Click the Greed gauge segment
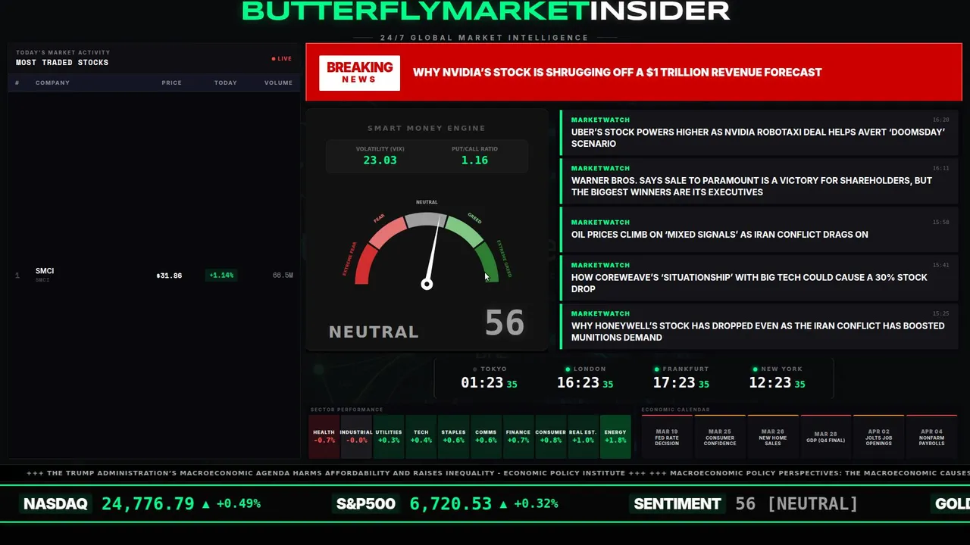This screenshot has width=970, height=545. click(x=465, y=232)
